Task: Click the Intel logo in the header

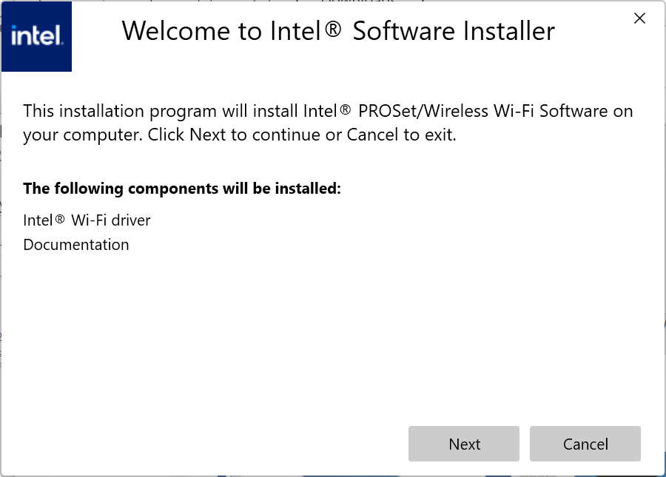Action: click(x=36, y=36)
